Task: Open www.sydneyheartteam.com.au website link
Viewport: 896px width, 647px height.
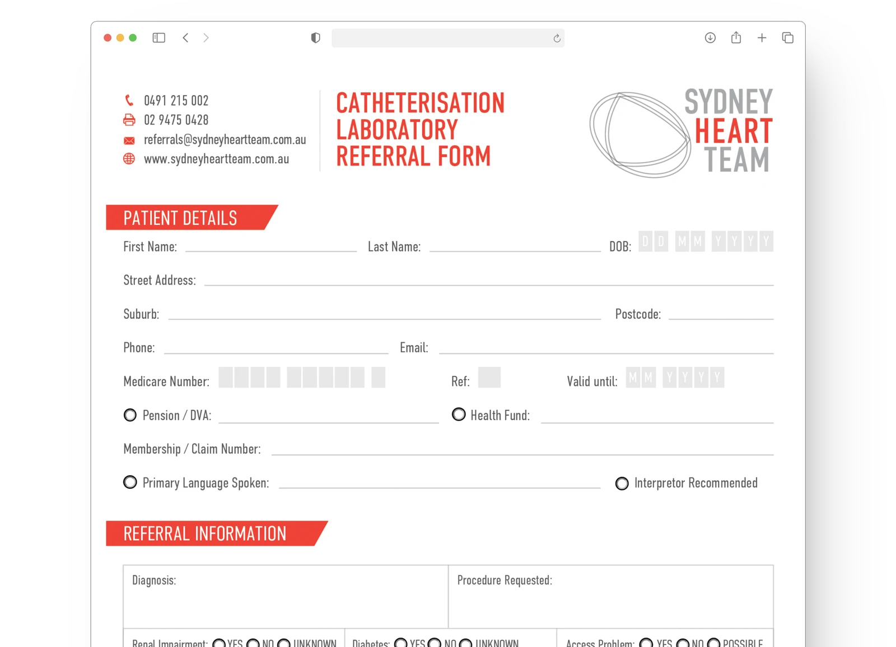Action: pos(216,159)
